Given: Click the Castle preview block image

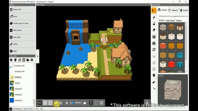Looking at the screenshot, I should (173, 90).
